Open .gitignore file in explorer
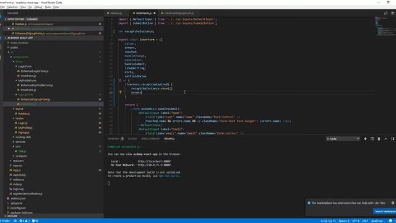Image resolution: width=396 pixels, height=223 pixels. pyautogui.click(x=17, y=203)
